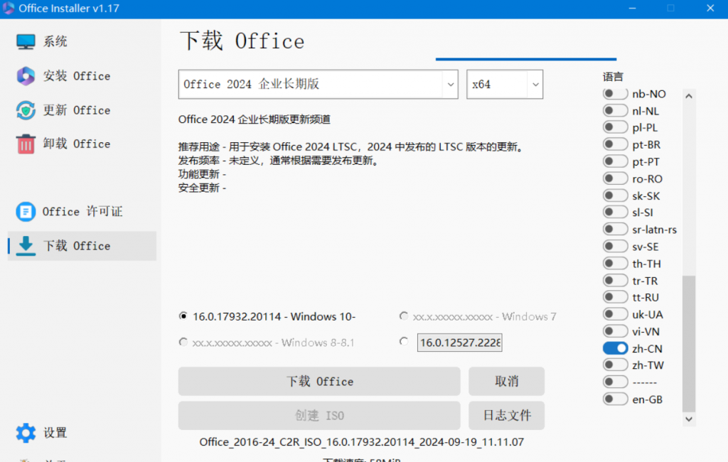Click the Download Office arrow icon
The image size is (728, 462).
(26, 246)
